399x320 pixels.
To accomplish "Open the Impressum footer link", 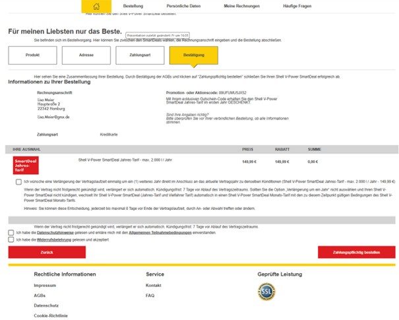I will pyautogui.click(x=45, y=285).
